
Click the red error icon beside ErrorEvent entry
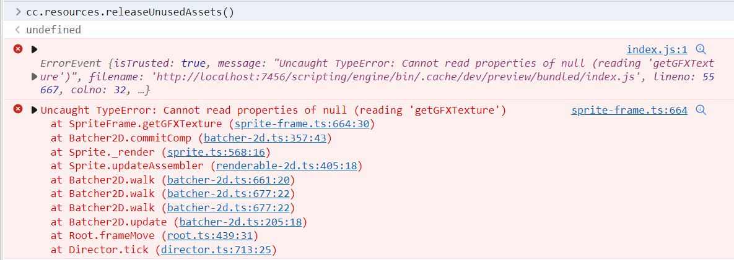(18, 49)
